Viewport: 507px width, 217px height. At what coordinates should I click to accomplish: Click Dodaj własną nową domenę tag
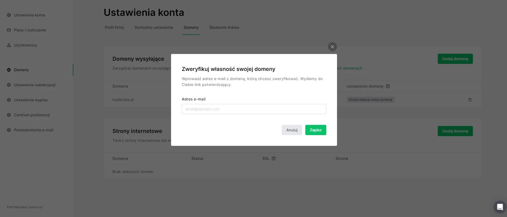(x=370, y=100)
